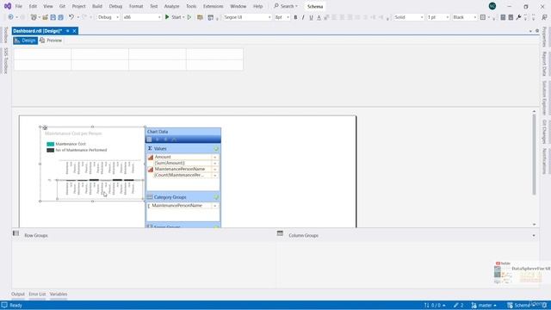The width and height of the screenshot is (551, 310).
Task: Click the design surface vertical scrollbar
Action: tap(534, 155)
